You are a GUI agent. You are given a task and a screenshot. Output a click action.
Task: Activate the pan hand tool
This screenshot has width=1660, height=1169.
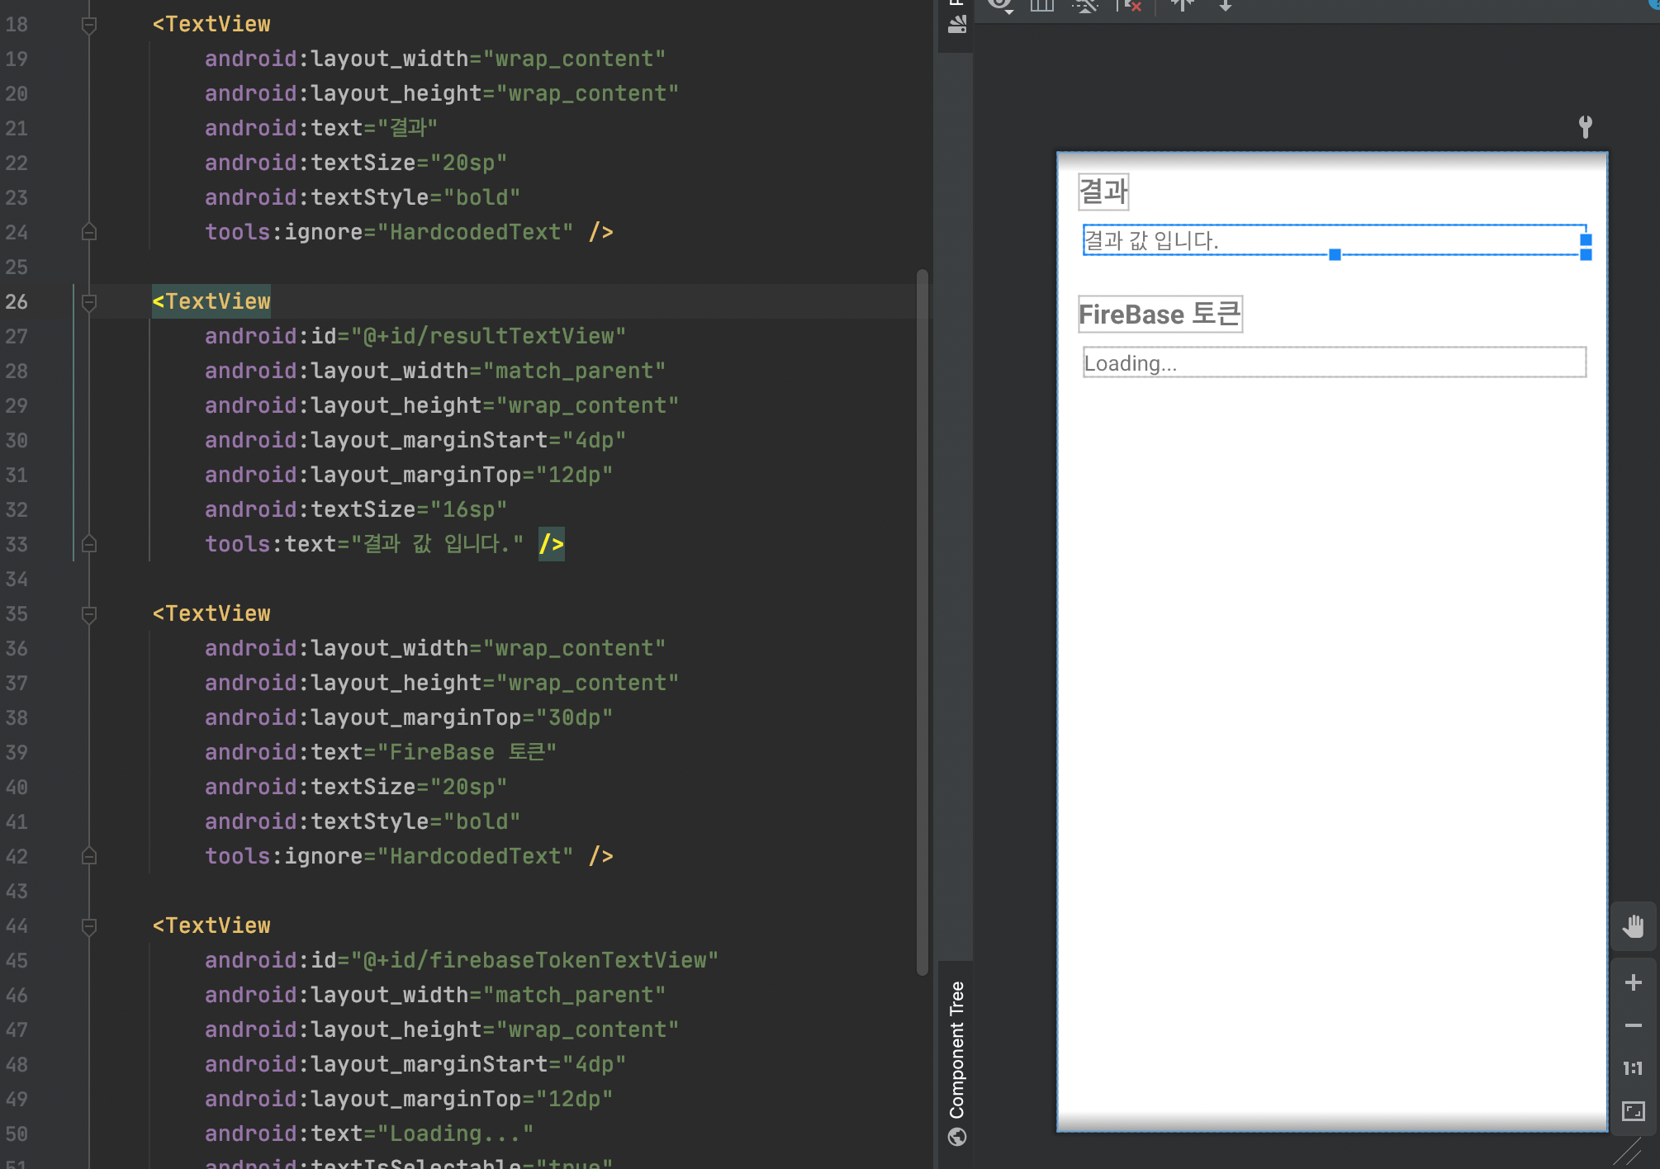(1633, 926)
